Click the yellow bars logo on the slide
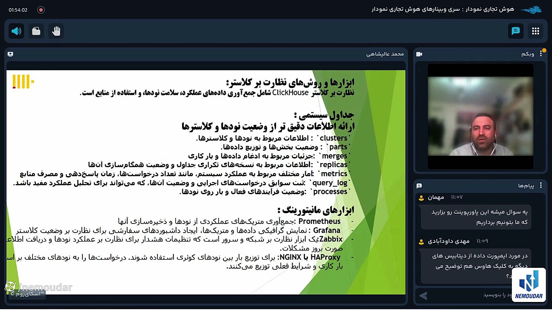 point(23,82)
